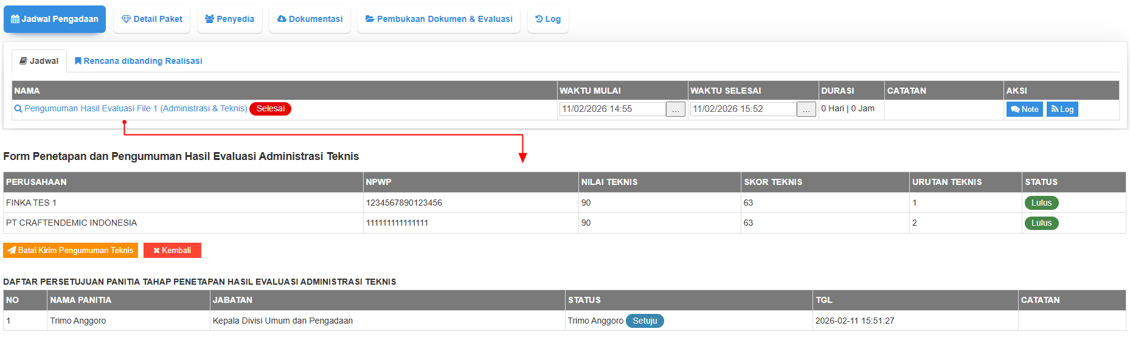1130x337 pixels.
Task: Click the 0 Hari | 0 Jam duration
Action: [x=848, y=108]
